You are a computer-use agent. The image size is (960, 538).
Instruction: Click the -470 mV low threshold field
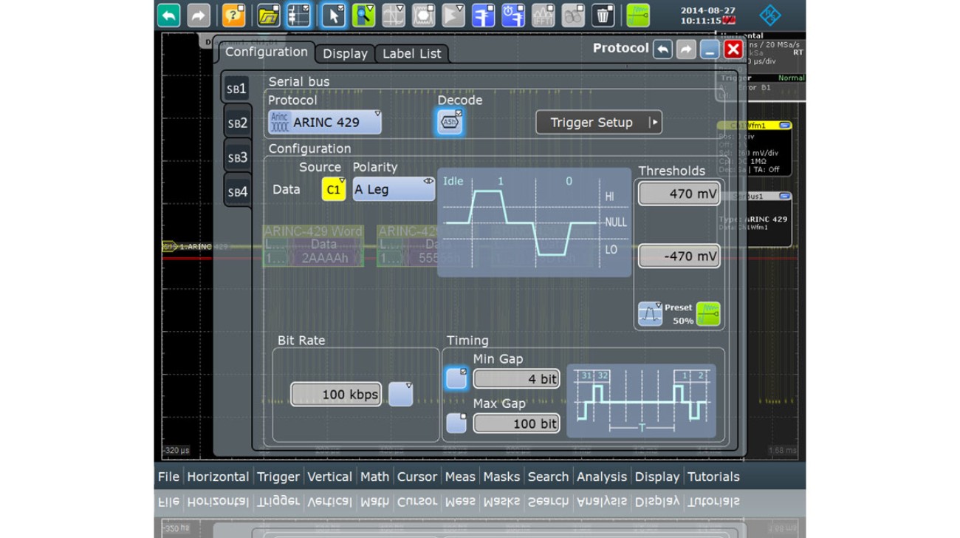(x=679, y=256)
